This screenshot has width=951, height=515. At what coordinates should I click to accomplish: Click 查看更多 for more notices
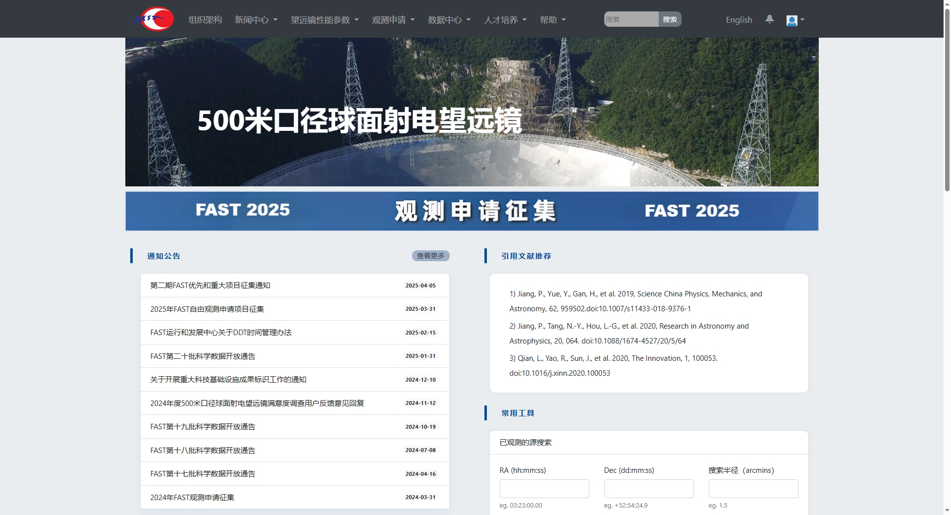(430, 256)
